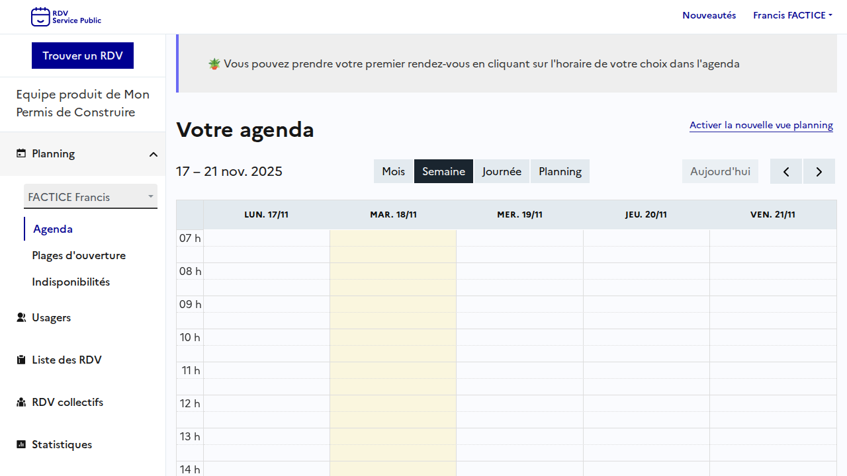
Task: Click the 09 h slot on Wednesday 19/11
Action: pos(519,304)
